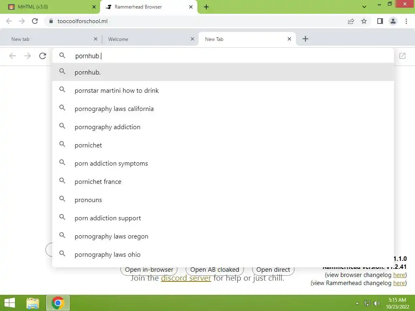This screenshot has height=311, width=415.
Task: Click Chrome's address bar URL text
Action: point(82,21)
